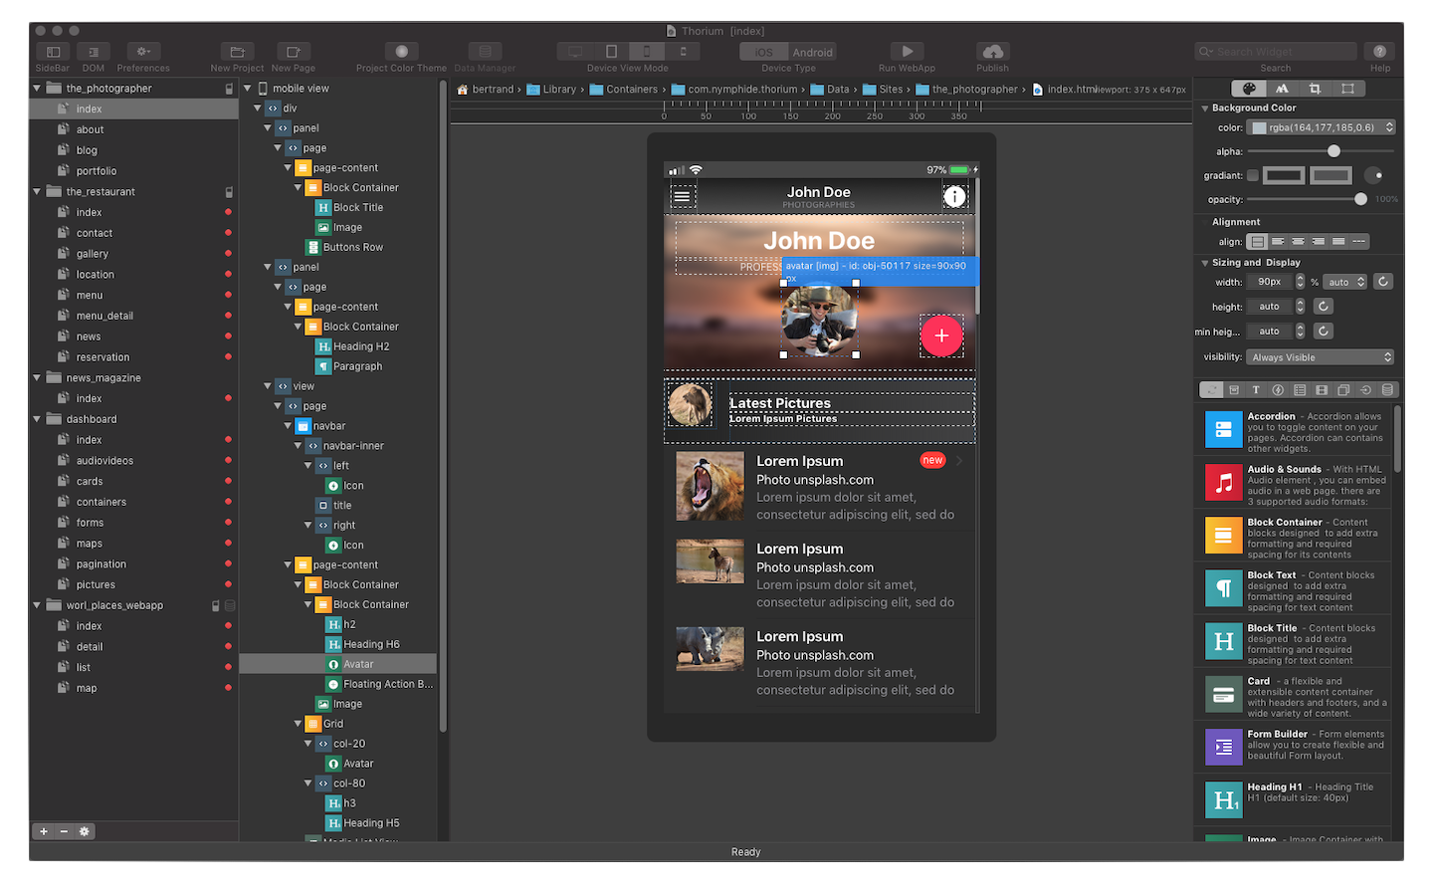
Task: Click the Search Widget field
Action: 1276,52
